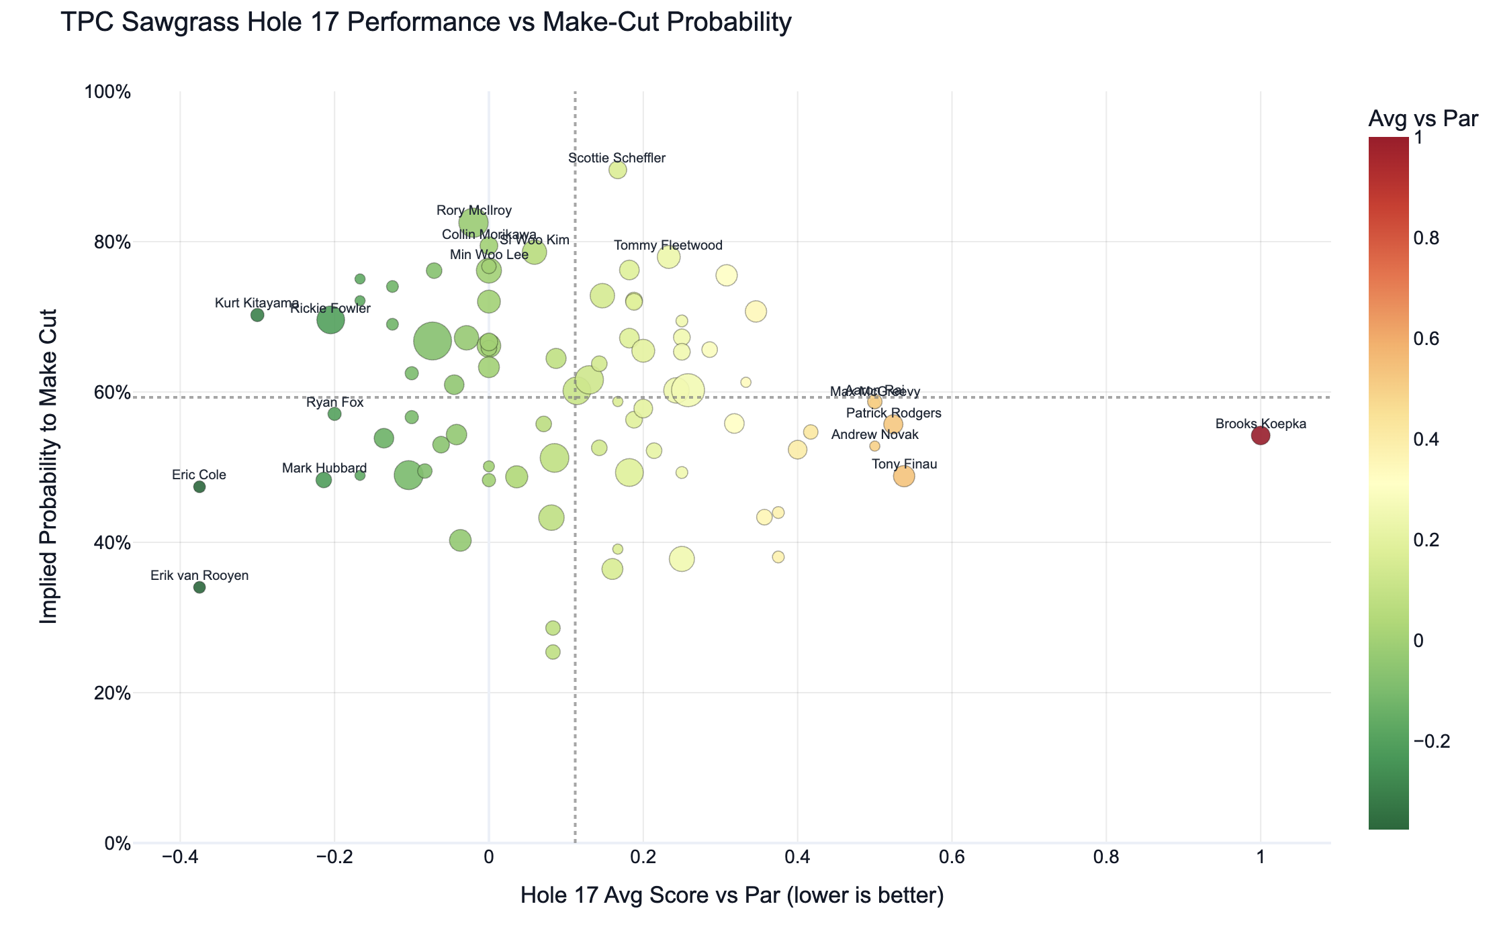Select the Ryan Fox data point
The image size is (1499, 937).
[x=334, y=414]
